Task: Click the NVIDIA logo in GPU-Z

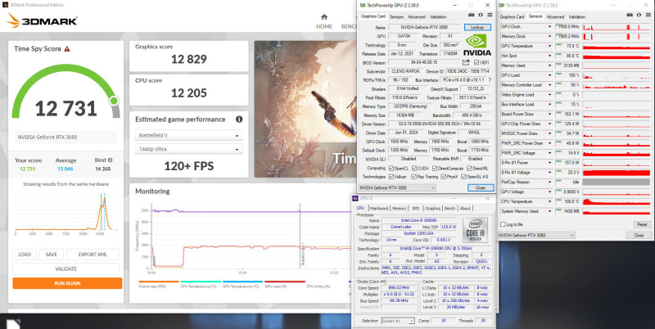Action: coord(477,45)
